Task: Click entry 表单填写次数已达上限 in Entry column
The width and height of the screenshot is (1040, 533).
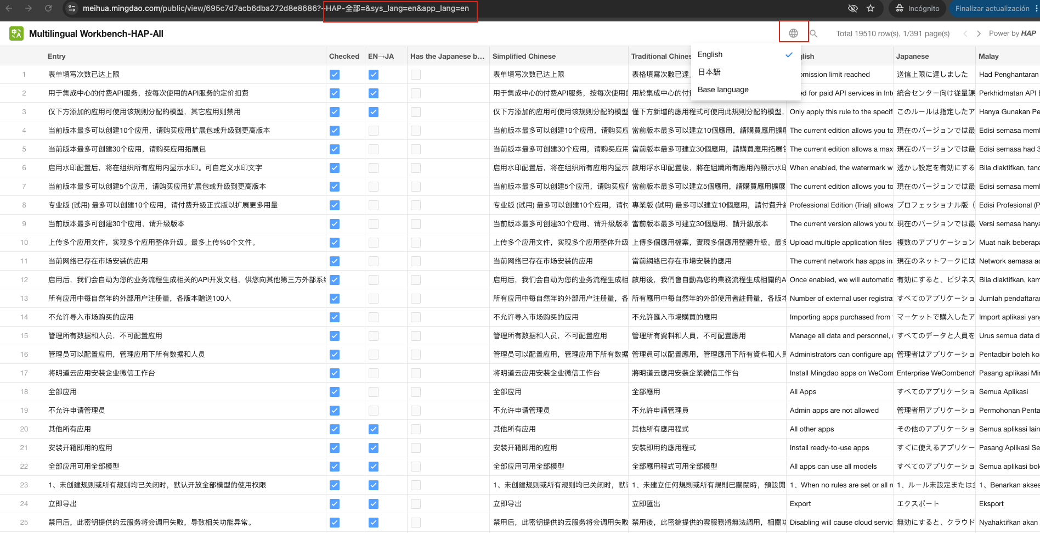Action: pyautogui.click(x=84, y=75)
